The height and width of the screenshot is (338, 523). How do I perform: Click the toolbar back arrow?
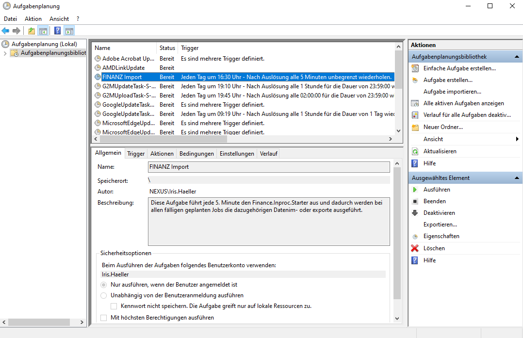pyautogui.click(x=6, y=31)
